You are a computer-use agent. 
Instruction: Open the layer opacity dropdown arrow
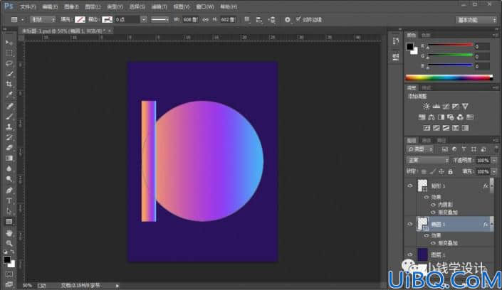click(494, 160)
